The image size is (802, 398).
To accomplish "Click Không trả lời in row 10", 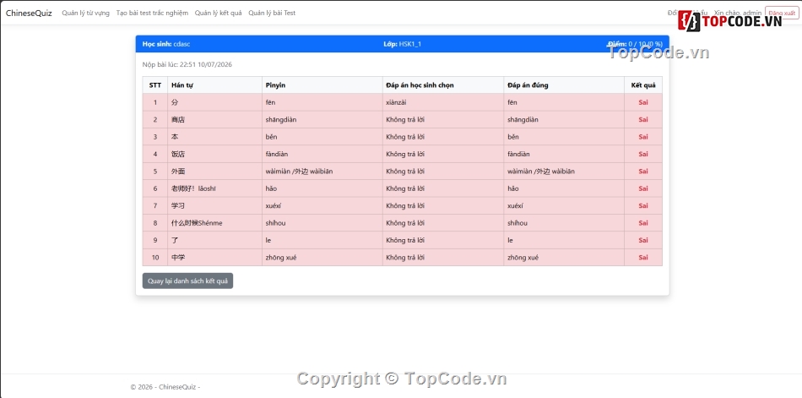I will click(405, 258).
